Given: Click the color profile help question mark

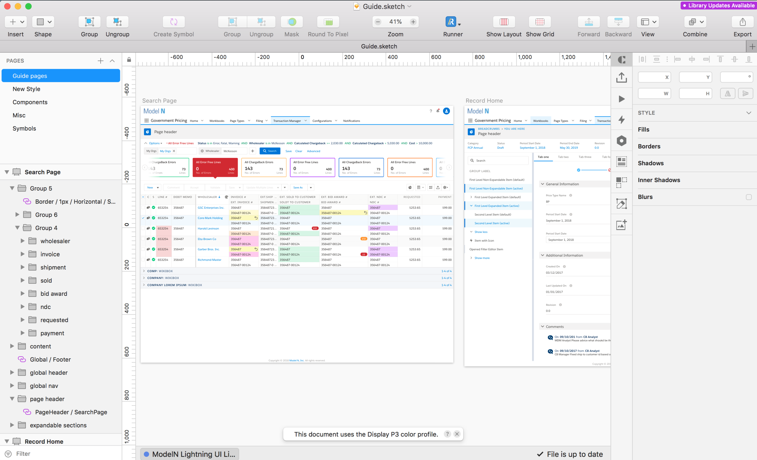Looking at the screenshot, I should (447, 434).
